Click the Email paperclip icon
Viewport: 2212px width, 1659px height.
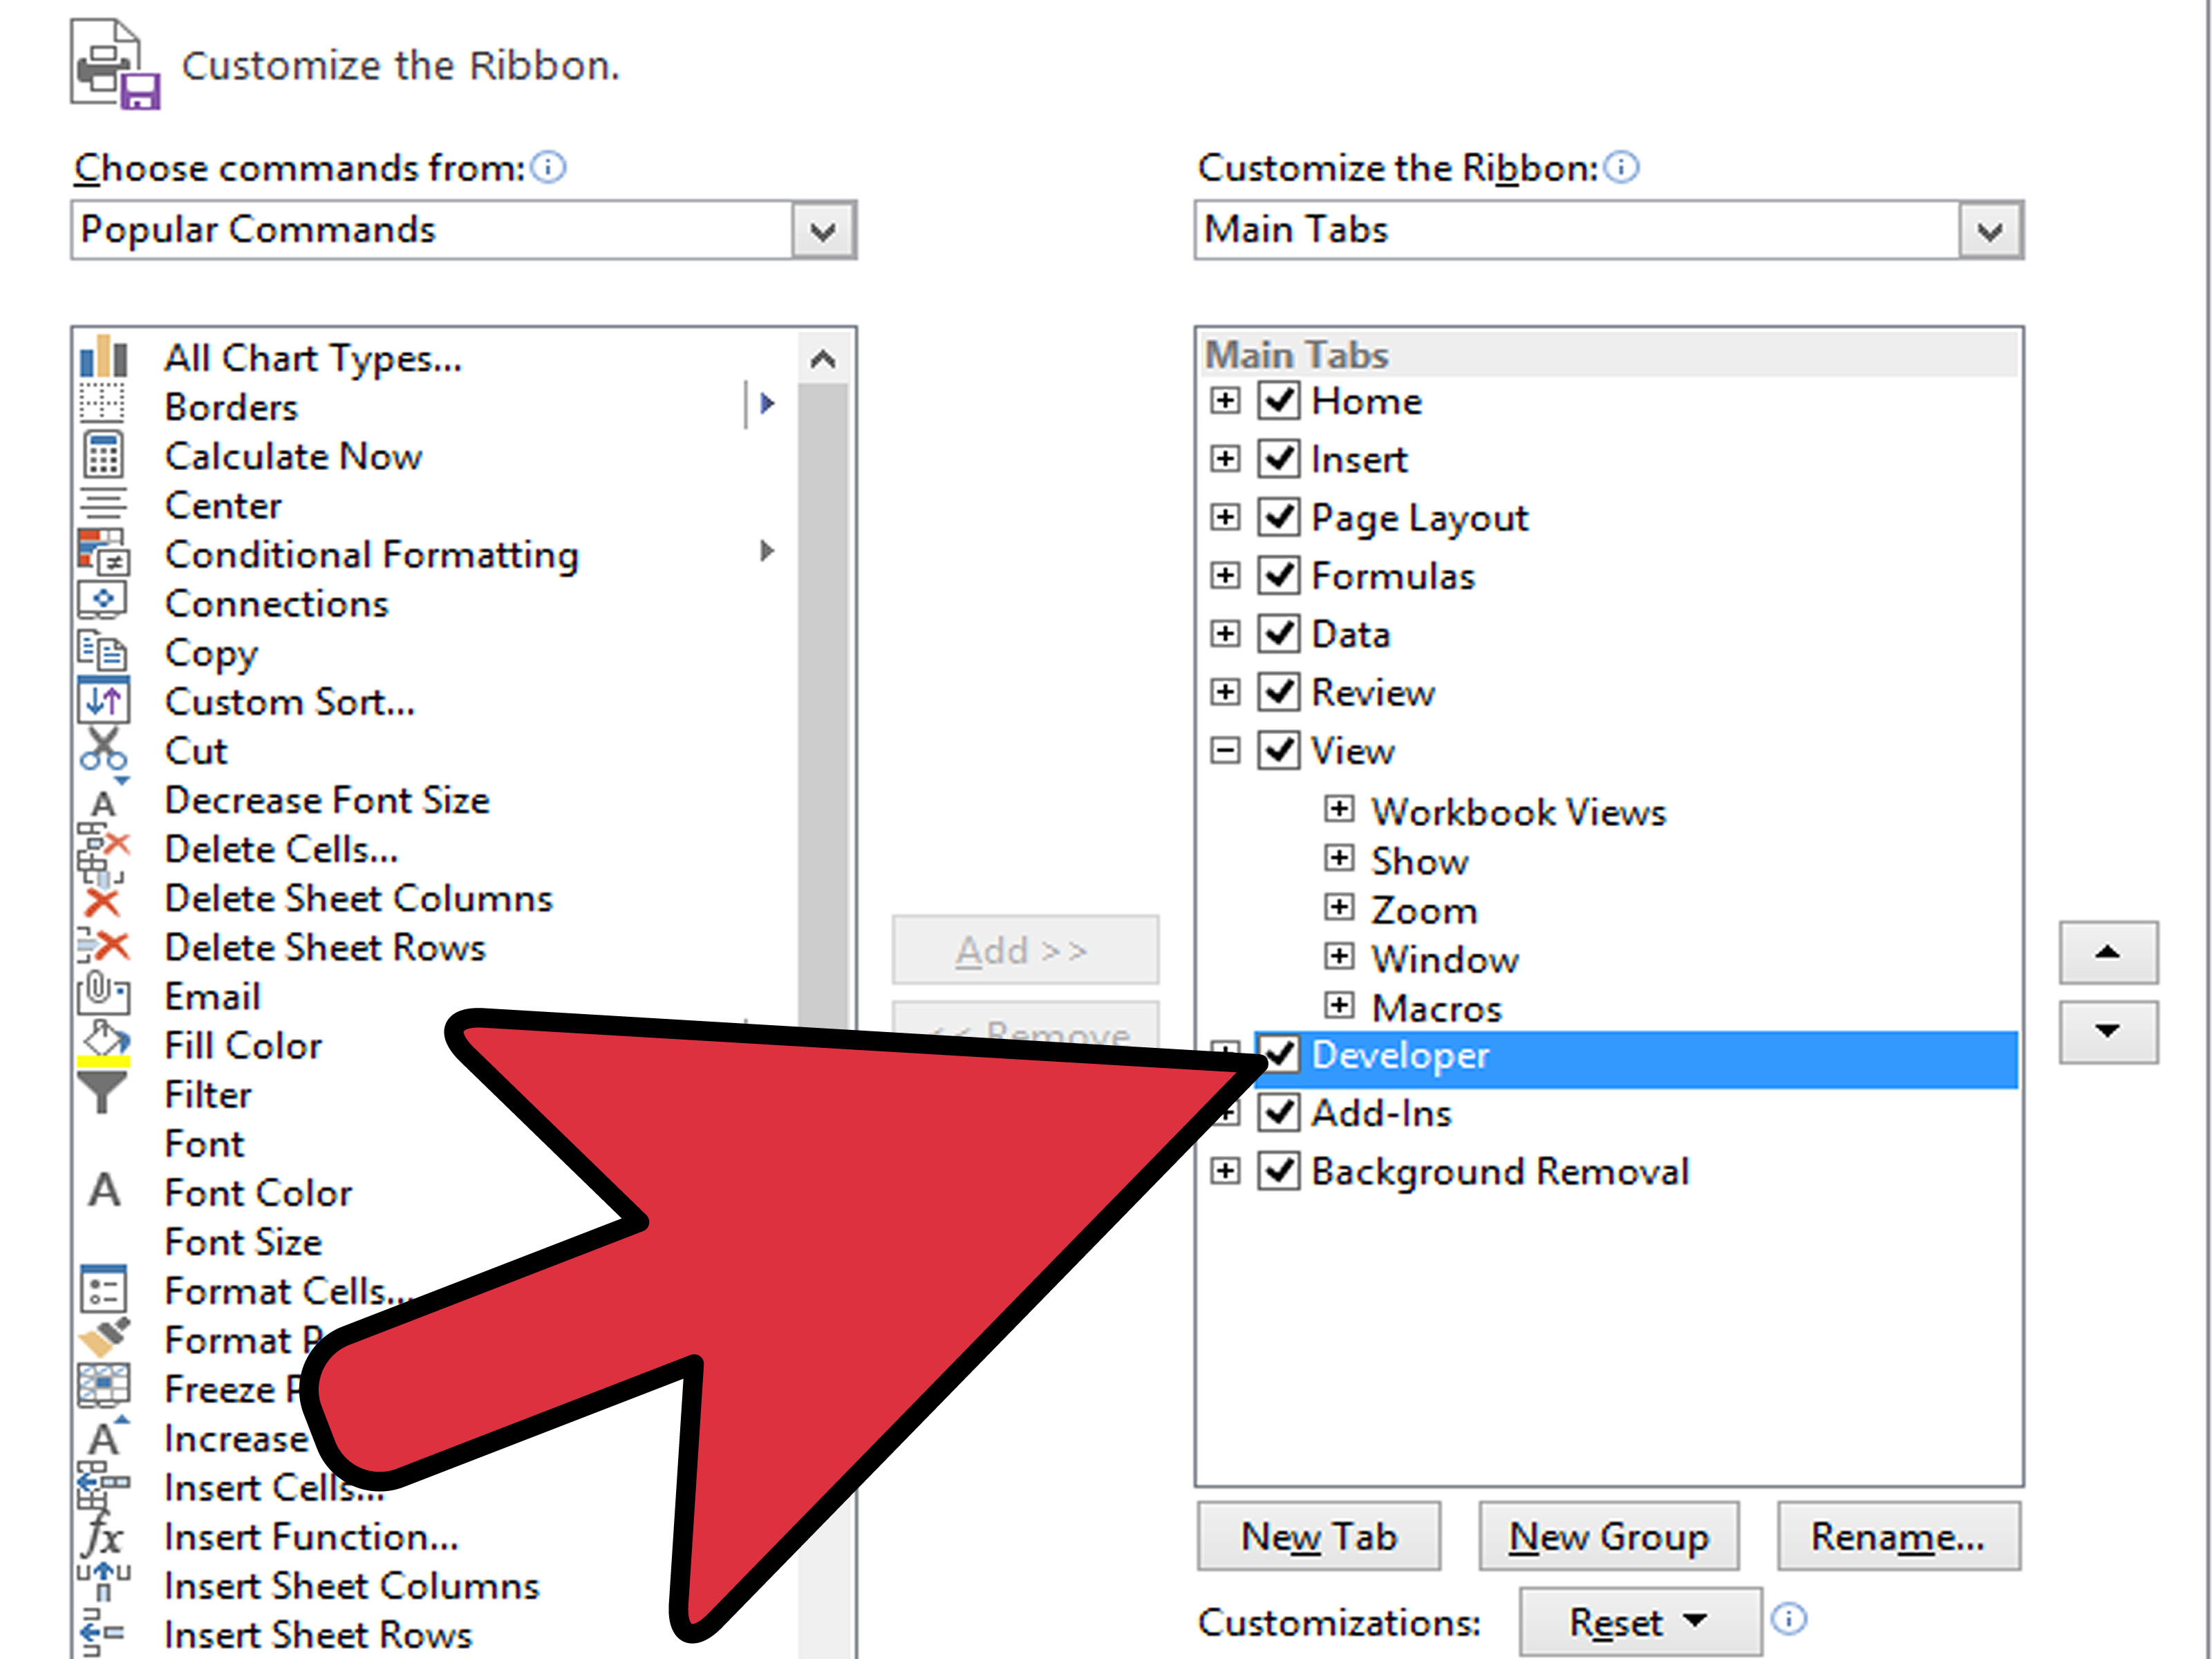coord(103,995)
